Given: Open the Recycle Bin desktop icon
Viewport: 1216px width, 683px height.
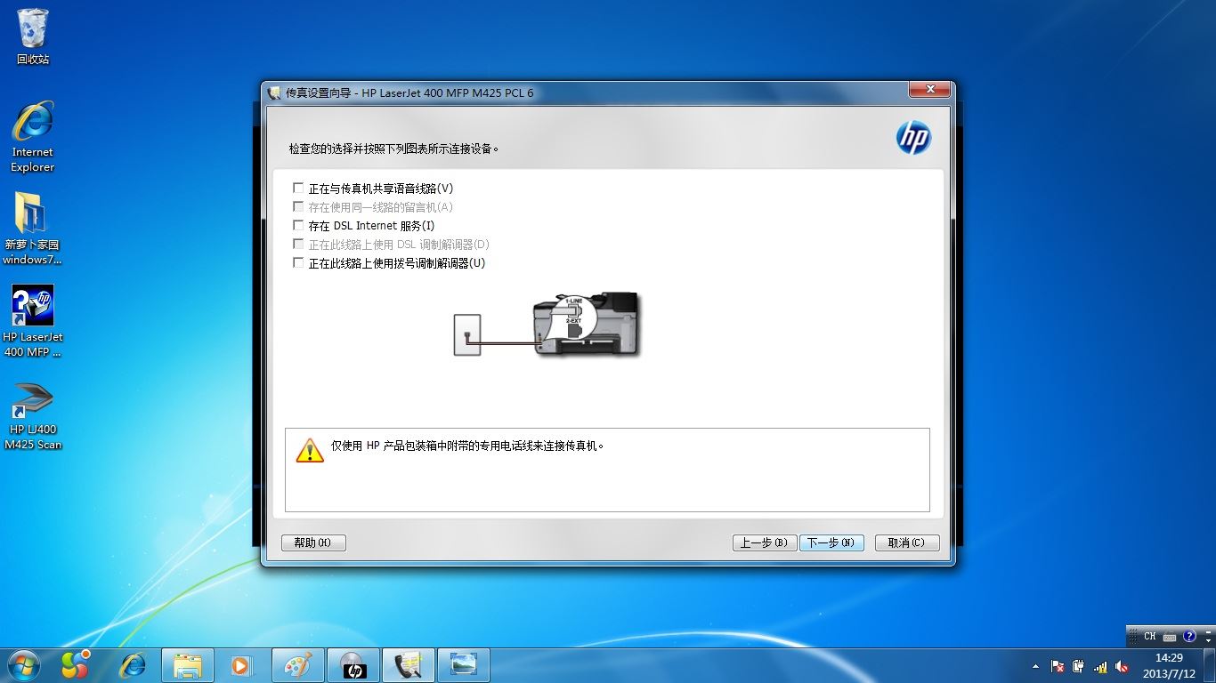Looking at the screenshot, I should pos(33,37).
